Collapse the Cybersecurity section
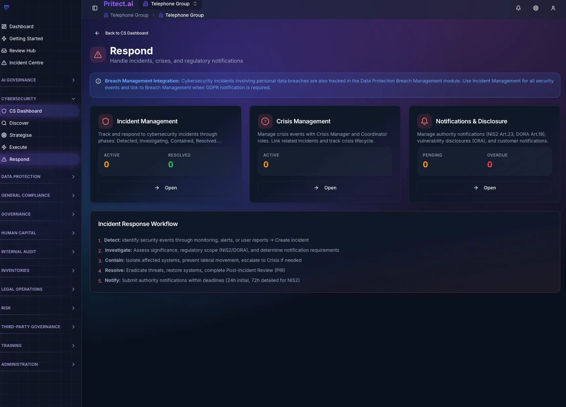The height and width of the screenshot is (407, 566). tap(38, 99)
